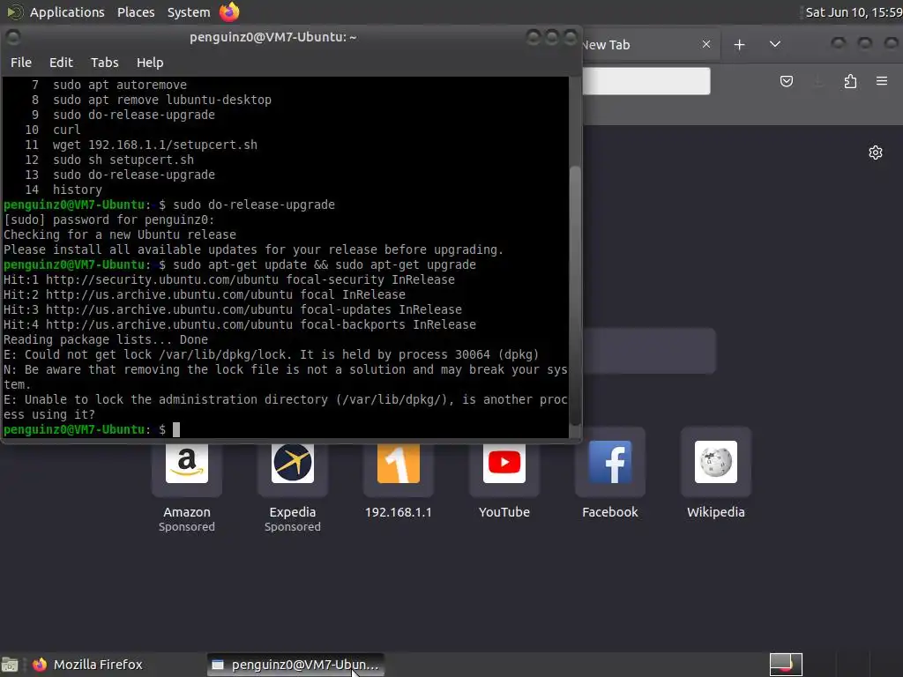Close the Firefox New Tab
Viewport: 903px width, 677px height.
coord(706,44)
